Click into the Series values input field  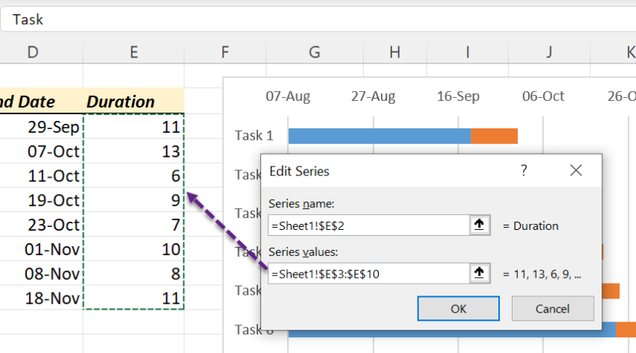(x=367, y=274)
